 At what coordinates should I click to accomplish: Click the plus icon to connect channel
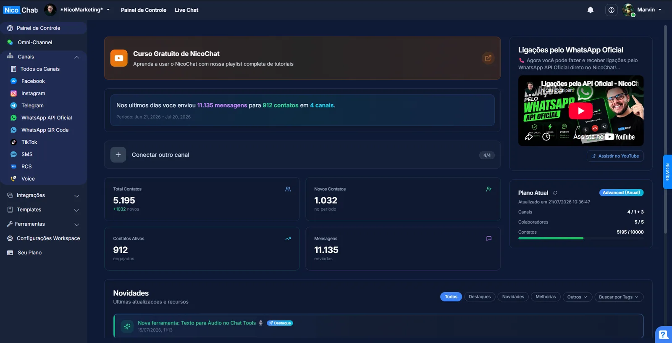(118, 155)
